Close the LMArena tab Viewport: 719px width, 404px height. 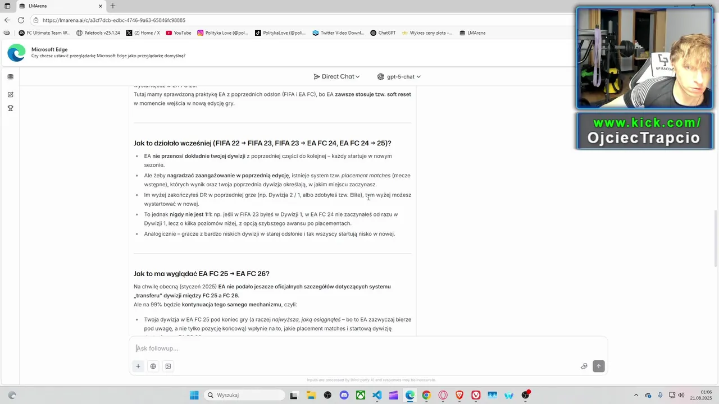tap(101, 6)
